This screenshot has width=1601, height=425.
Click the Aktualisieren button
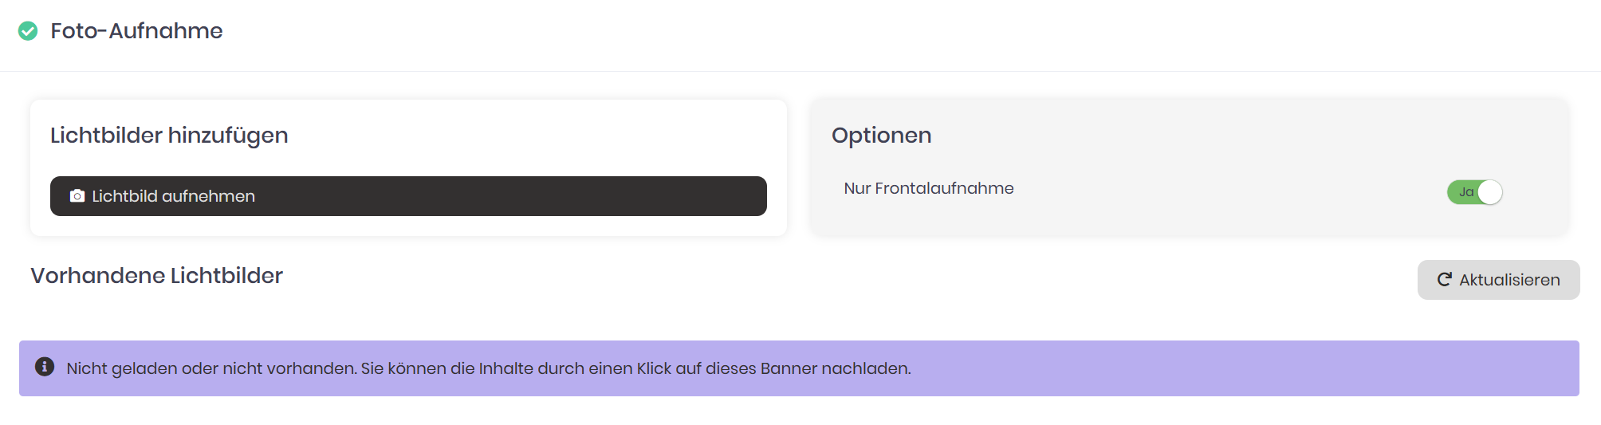(1498, 280)
